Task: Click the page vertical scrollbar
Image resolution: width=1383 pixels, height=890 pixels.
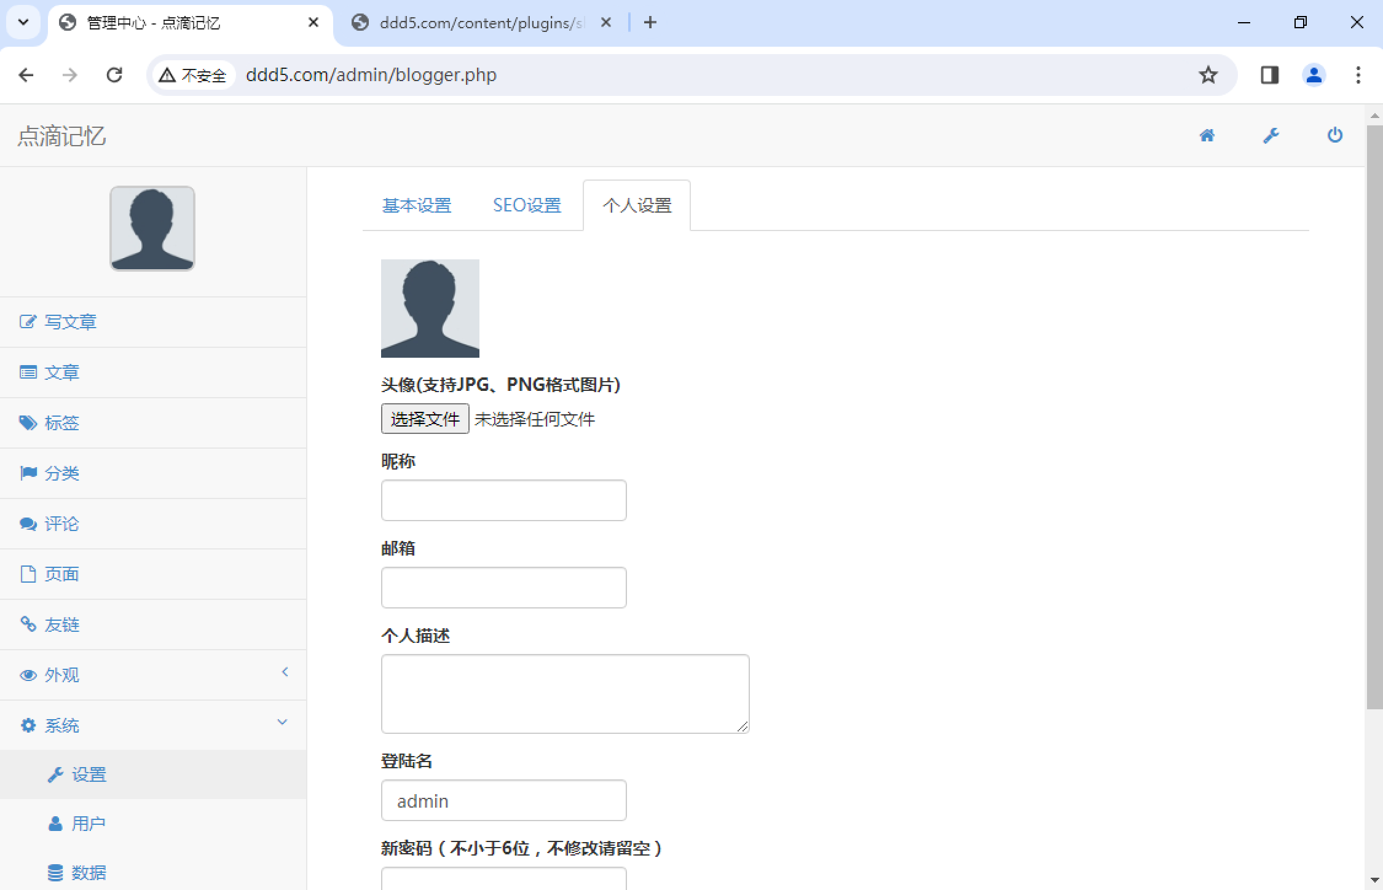Action: [x=1374, y=418]
